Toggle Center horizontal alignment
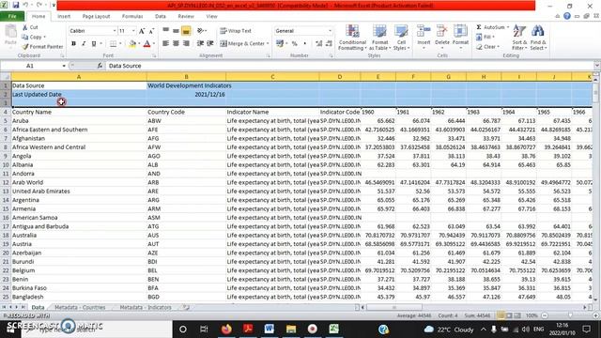Image resolution: width=601 pixels, height=338 pixels. [176, 44]
